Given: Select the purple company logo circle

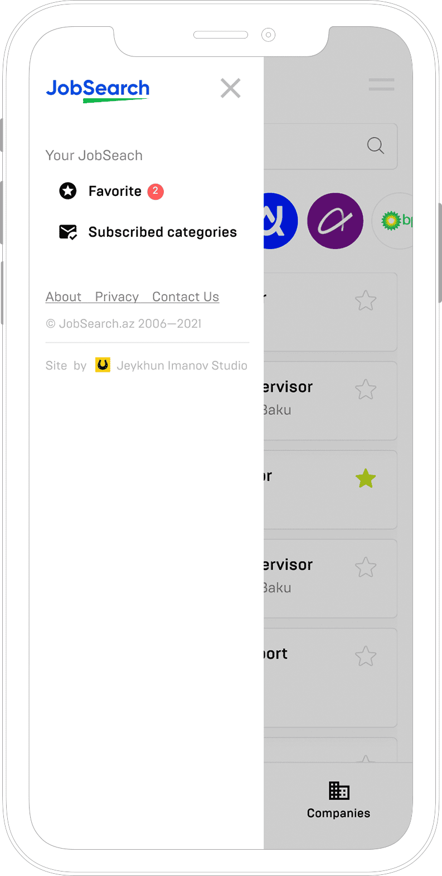Looking at the screenshot, I should (335, 221).
